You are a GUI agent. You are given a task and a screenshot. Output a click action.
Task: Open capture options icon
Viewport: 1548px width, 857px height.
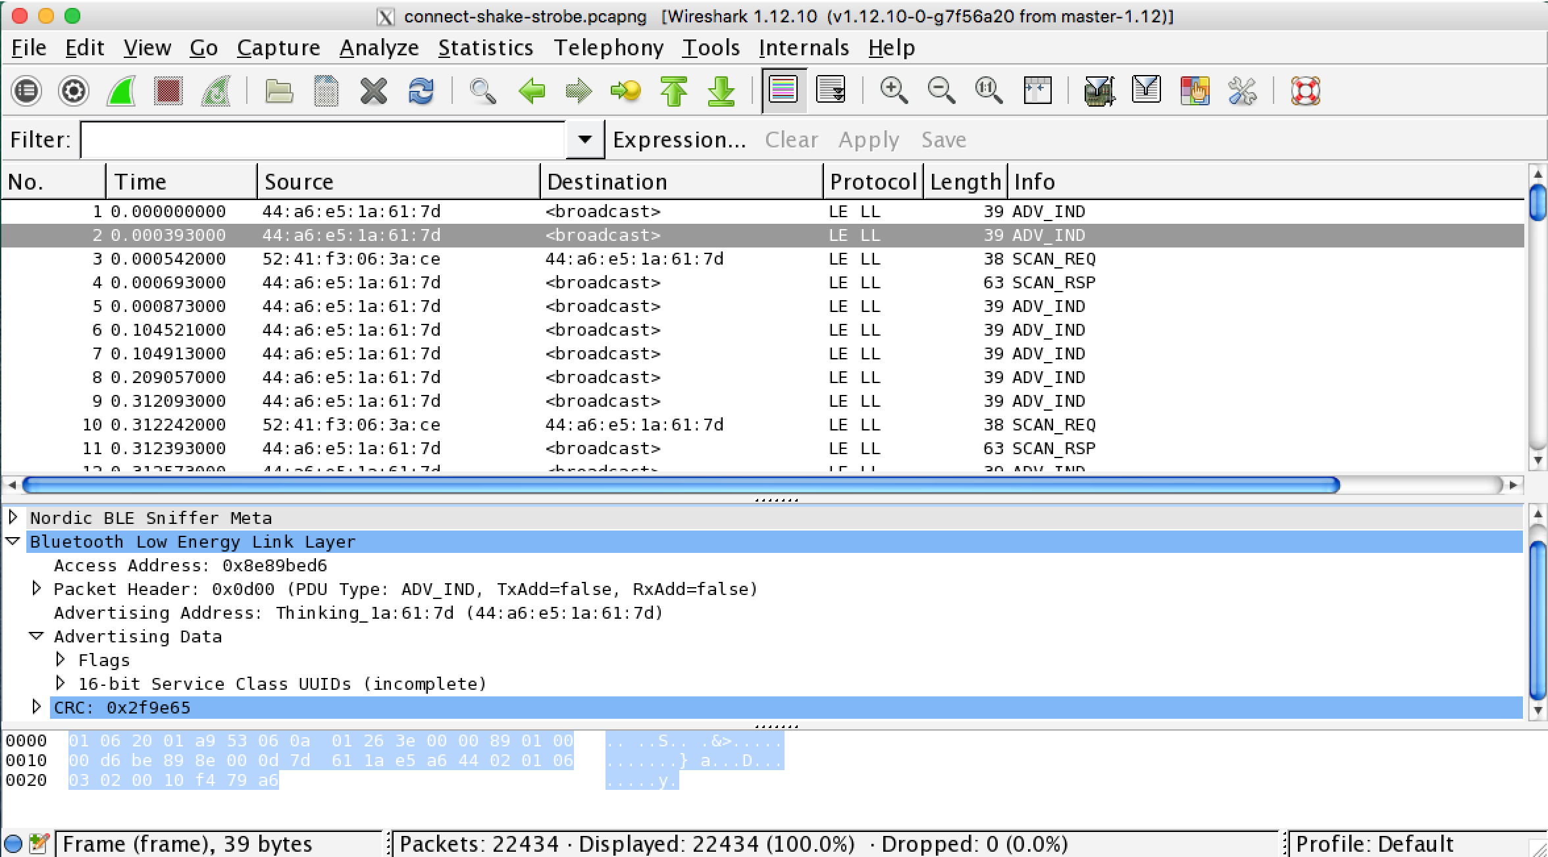click(74, 91)
